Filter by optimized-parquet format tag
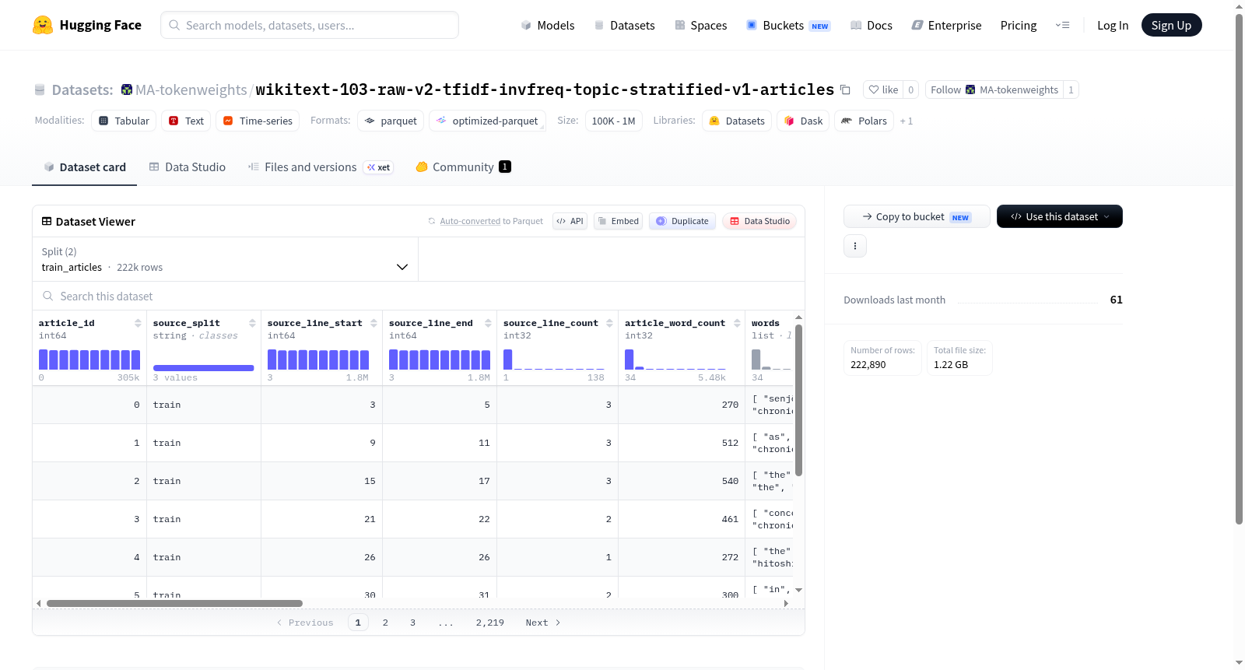The width and height of the screenshot is (1245, 670). click(487, 121)
